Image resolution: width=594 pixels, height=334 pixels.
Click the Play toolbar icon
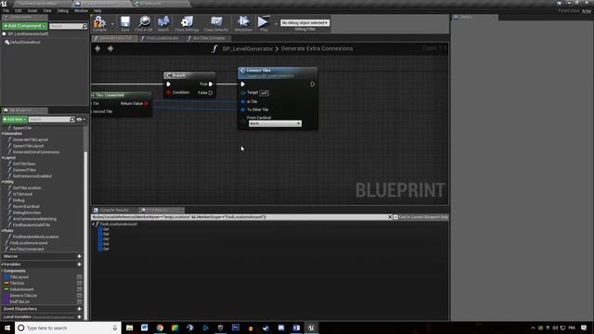[264, 23]
